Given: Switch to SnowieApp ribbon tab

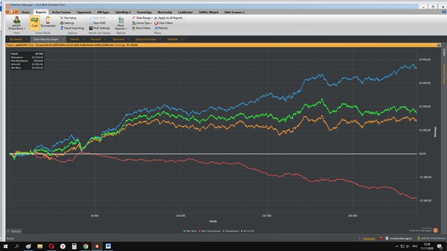Looking at the screenshot, I should point(144,12).
